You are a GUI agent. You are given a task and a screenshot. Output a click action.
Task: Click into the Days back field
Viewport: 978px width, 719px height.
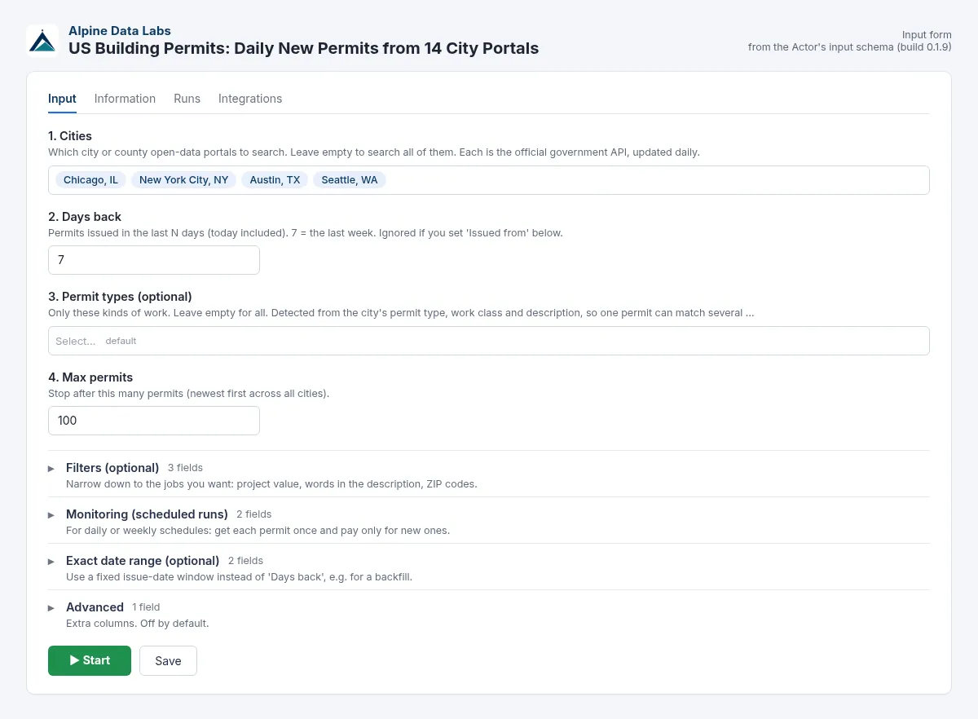[x=154, y=260]
